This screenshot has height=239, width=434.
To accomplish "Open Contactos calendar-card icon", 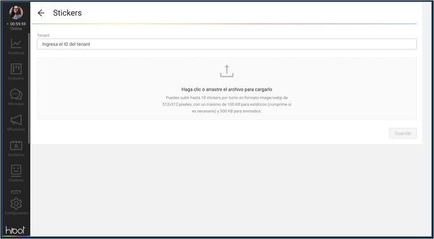I will 16,145.
